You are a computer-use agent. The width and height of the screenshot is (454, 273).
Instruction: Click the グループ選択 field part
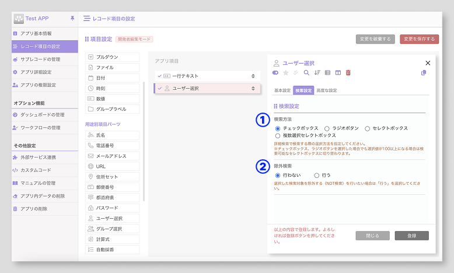tap(113, 229)
